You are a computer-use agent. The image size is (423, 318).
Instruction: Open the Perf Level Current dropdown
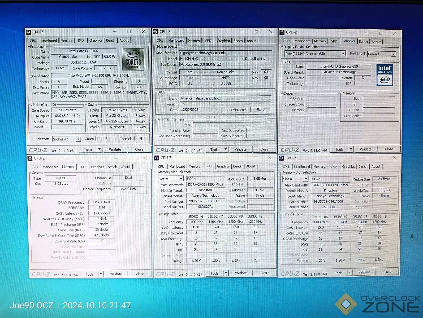pos(394,54)
